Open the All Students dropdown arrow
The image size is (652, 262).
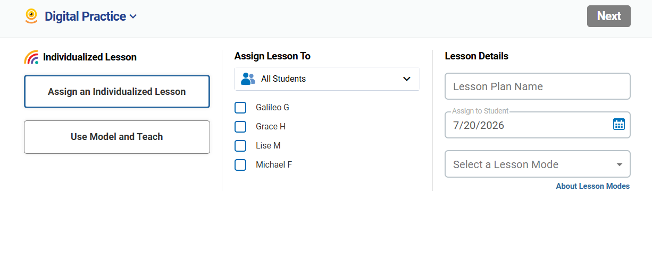(407, 79)
